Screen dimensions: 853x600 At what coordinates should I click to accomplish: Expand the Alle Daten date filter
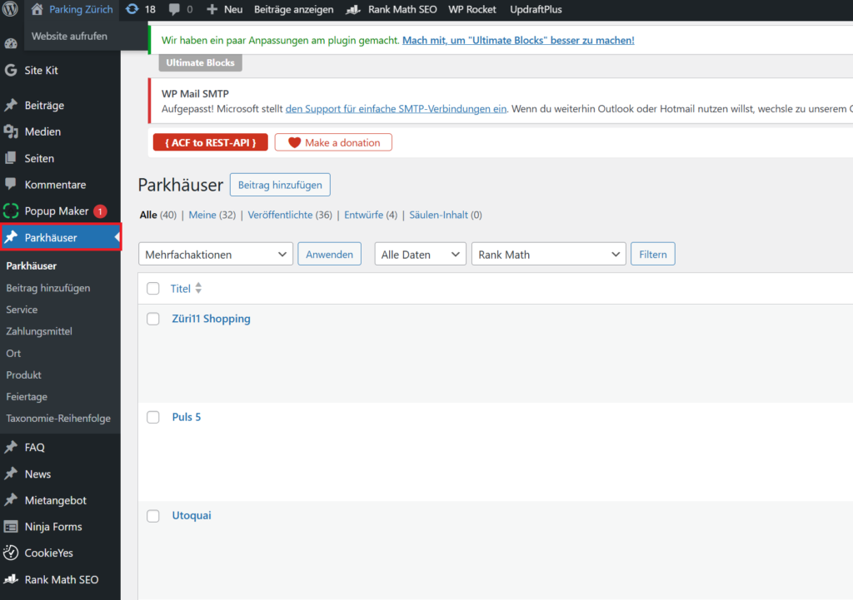420,255
